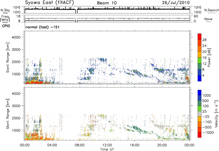Select the "24" Power colorbar label

204,46
